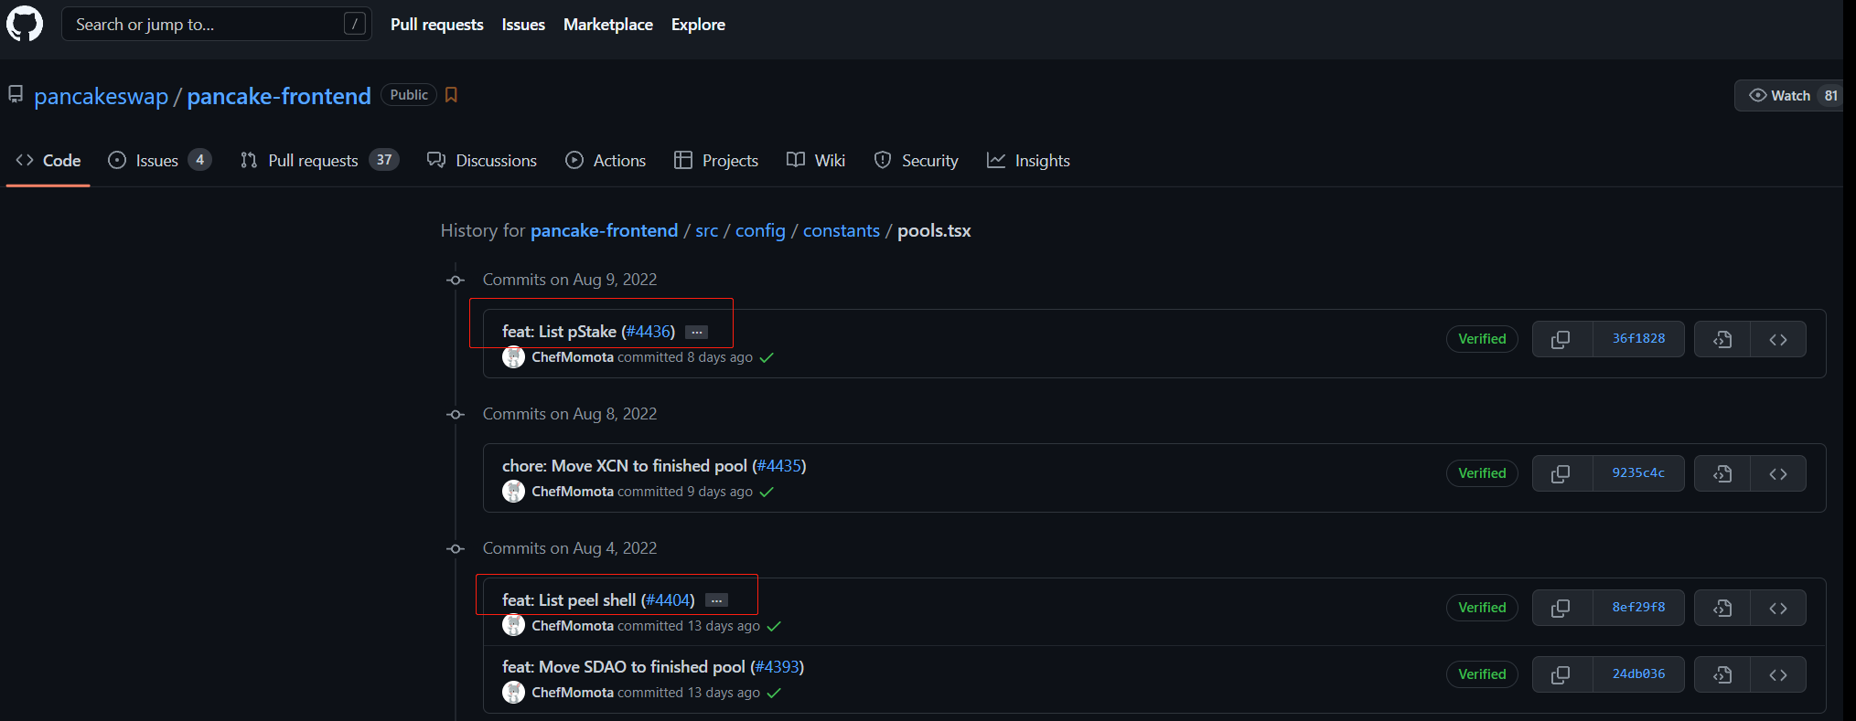Open commit feat: Move SDAO to finished pool
1856x721 pixels.
(x=624, y=667)
